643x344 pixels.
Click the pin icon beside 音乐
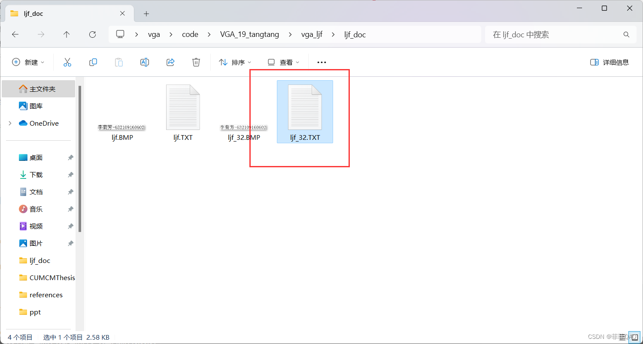(70, 209)
